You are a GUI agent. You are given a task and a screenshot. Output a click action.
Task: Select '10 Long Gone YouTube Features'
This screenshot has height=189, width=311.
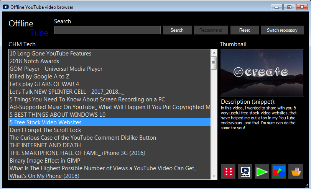pyautogui.click(x=50, y=54)
